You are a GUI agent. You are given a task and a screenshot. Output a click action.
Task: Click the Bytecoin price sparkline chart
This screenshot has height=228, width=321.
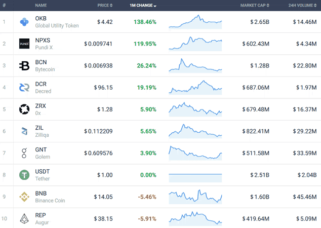[x=195, y=65]
